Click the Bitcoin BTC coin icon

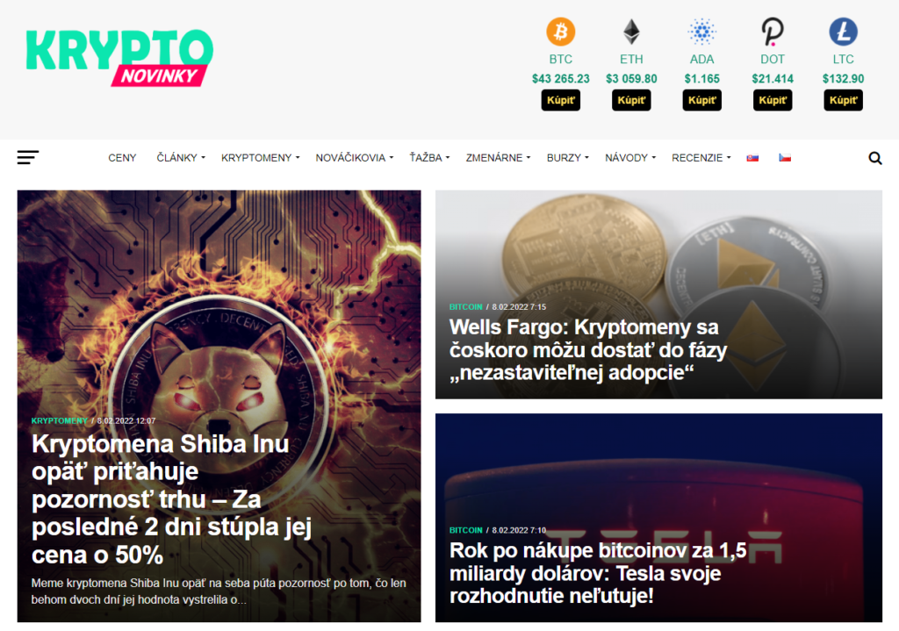coord(560,32)
